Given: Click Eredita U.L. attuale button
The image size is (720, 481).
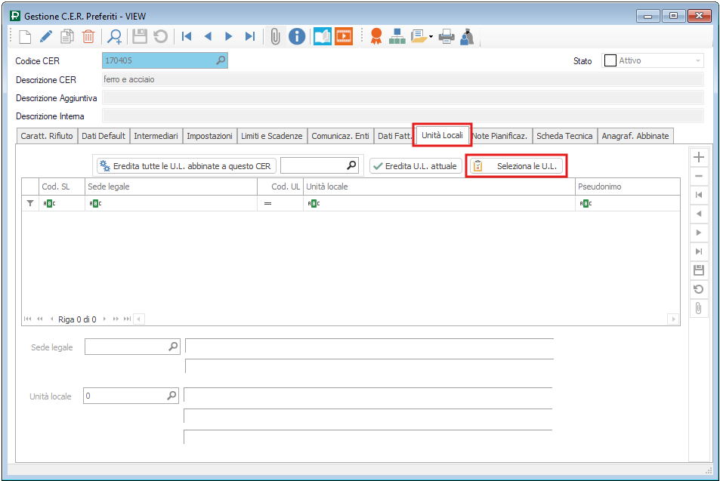Looking at the screenshot, I should [415, 166].
